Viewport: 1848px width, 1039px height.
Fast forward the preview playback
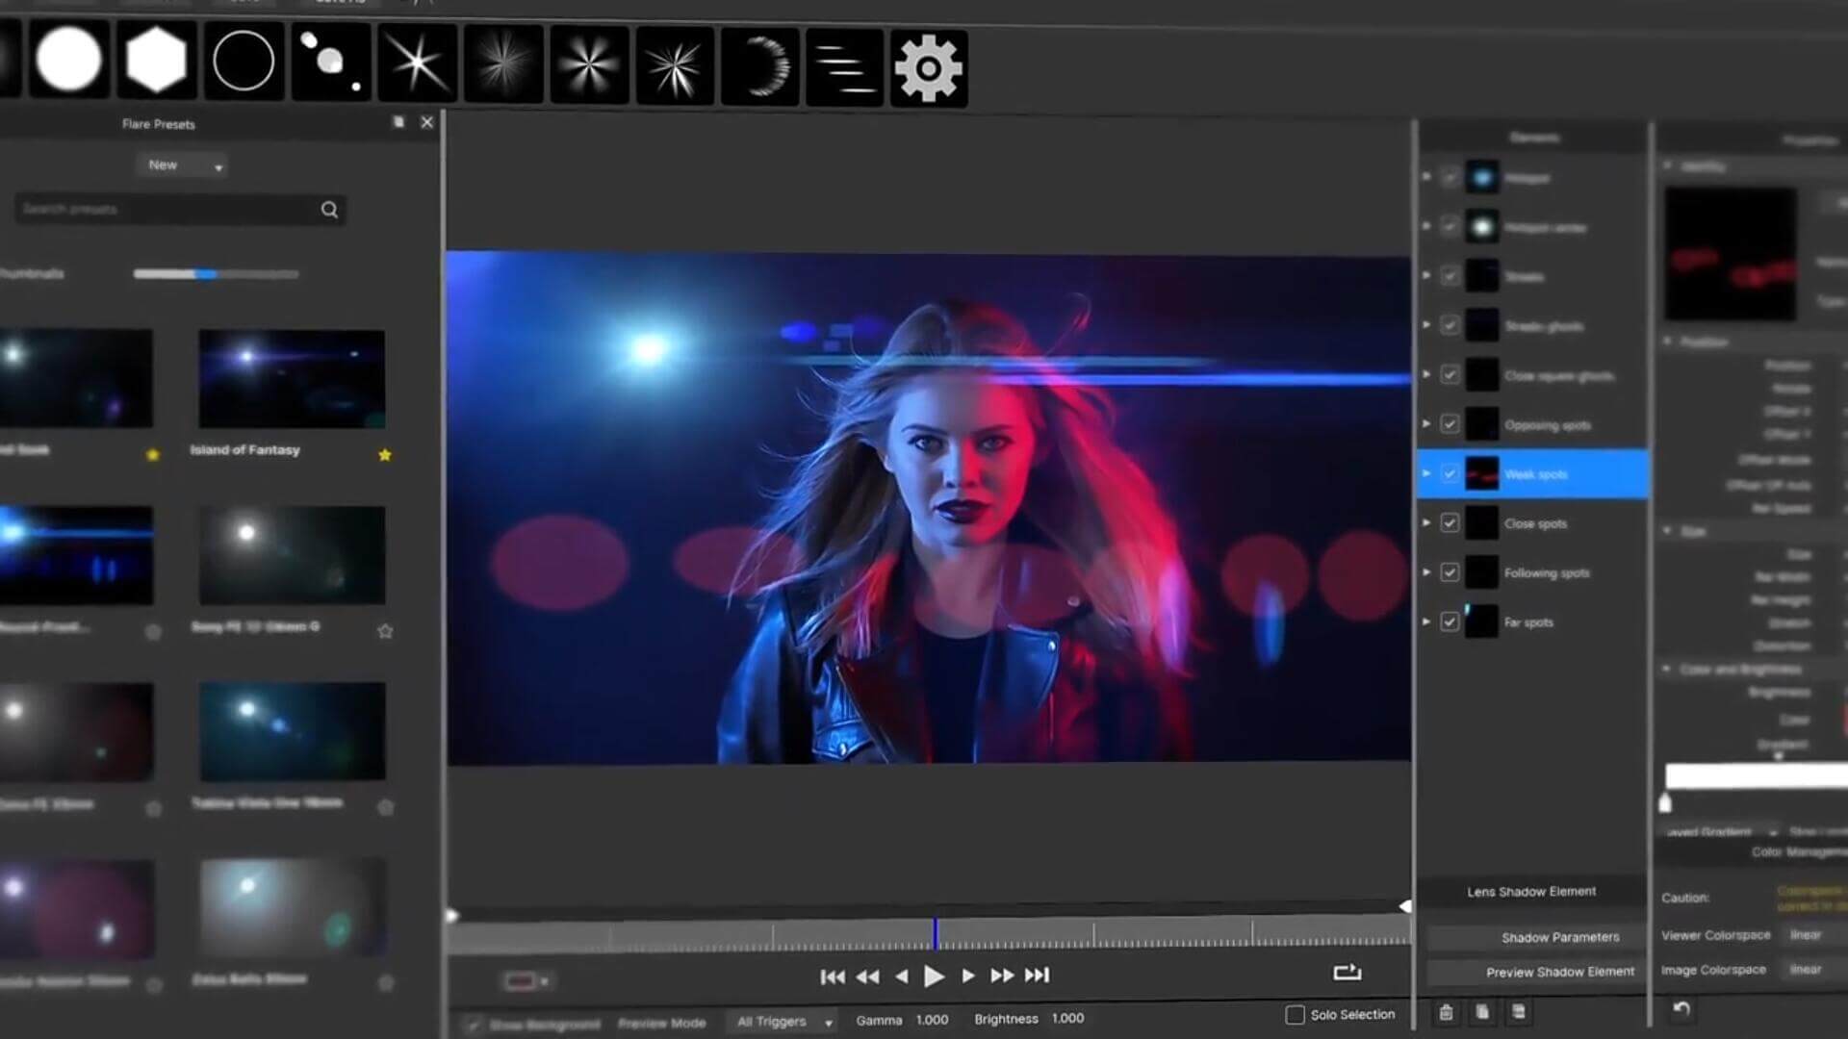tap(1002, 976)
